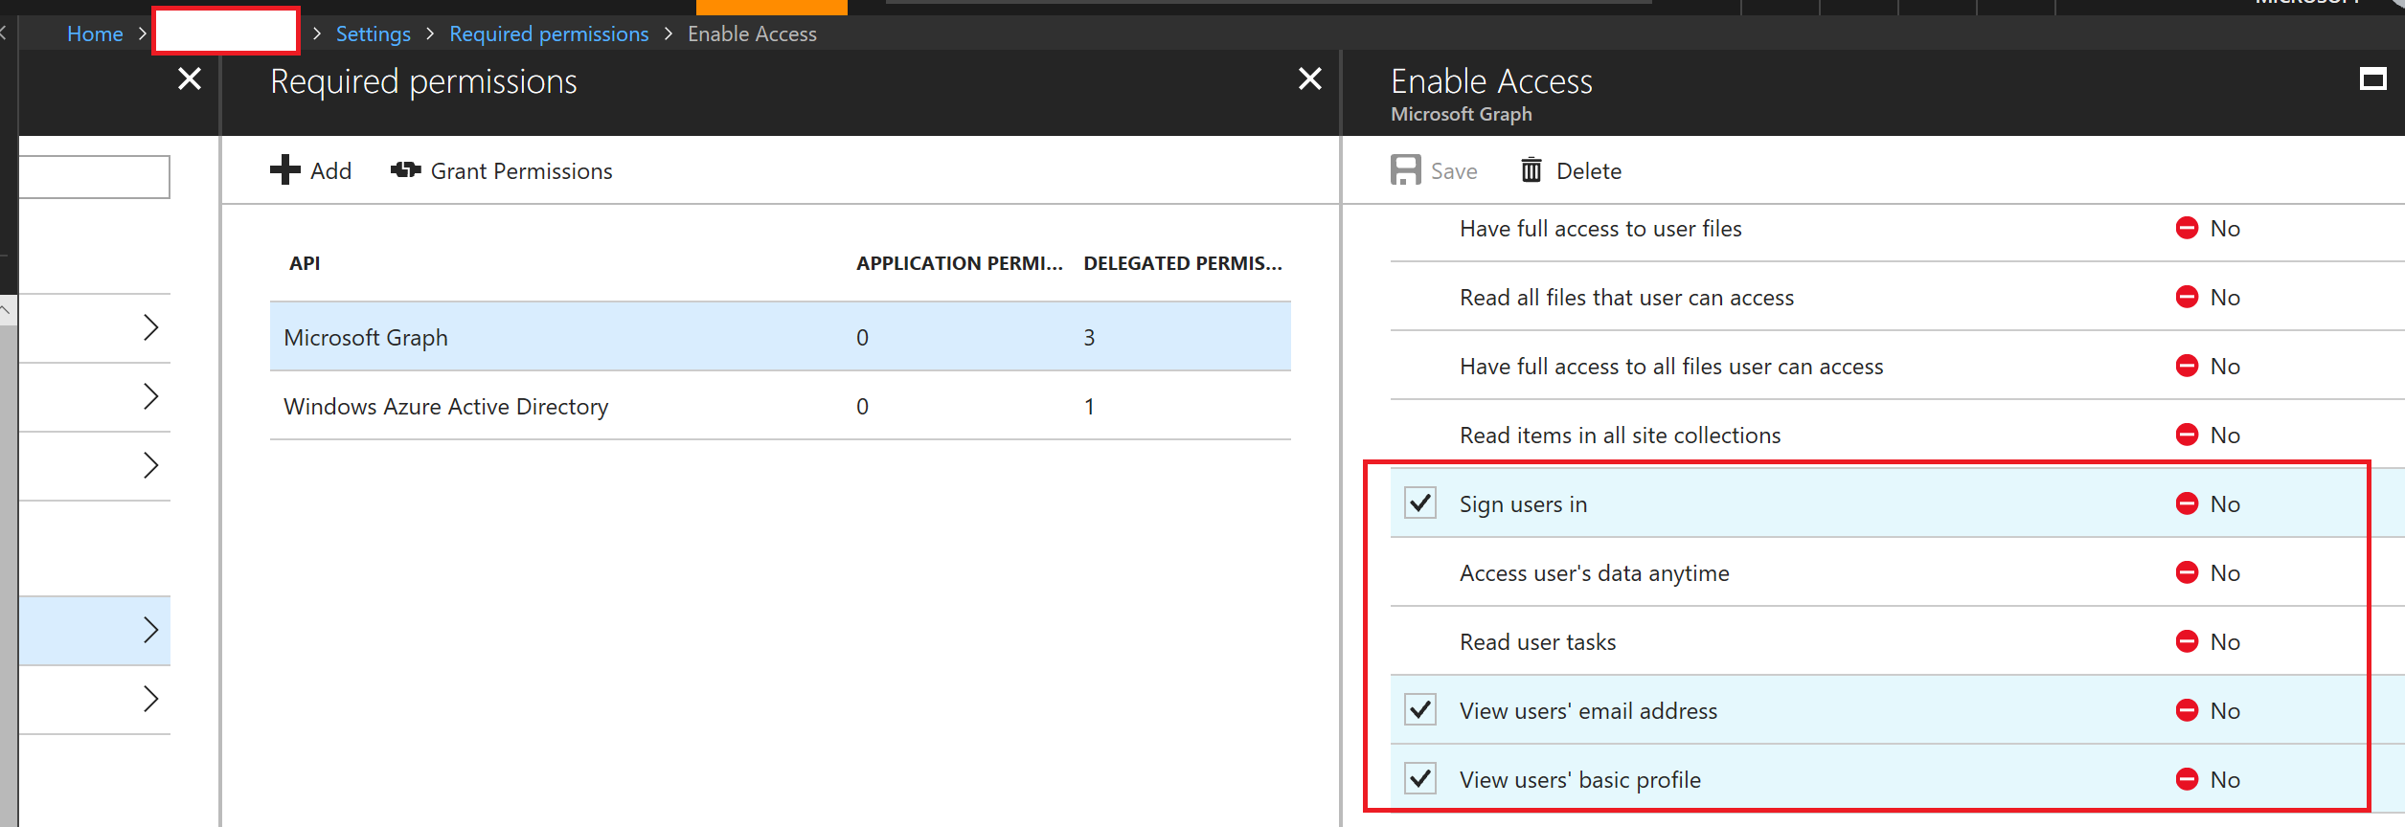
Task: Click the Delete trash icon
Action: pos(1531,170)
